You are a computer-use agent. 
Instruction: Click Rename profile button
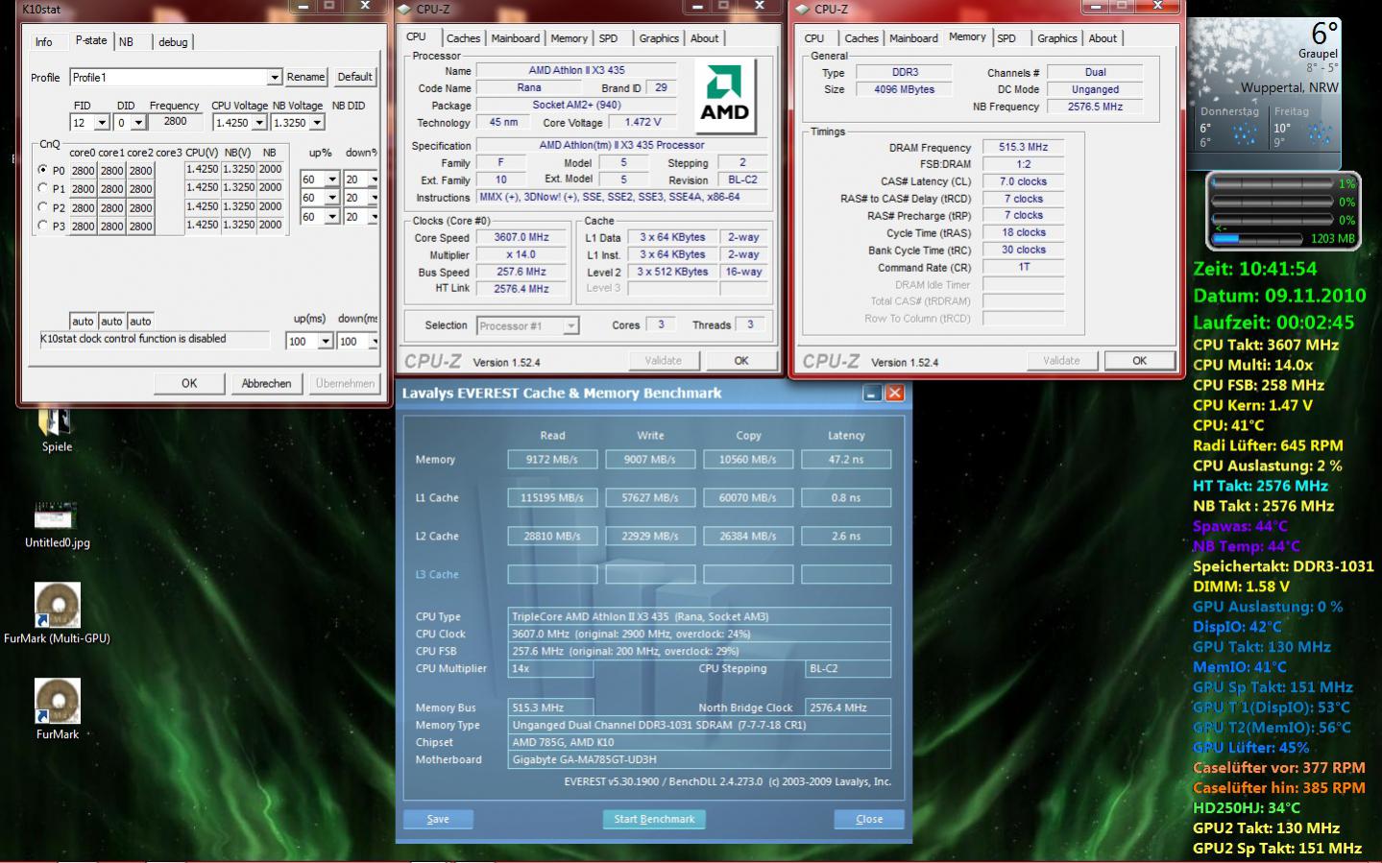click(305, 77)
